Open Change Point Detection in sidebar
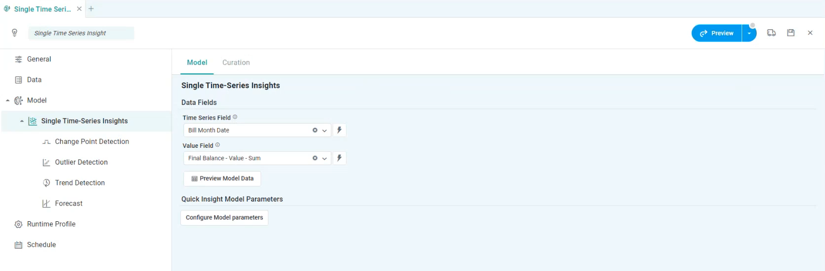The width and height of the screenshot is (825, 271). pyautogui.click(x=92, y=142)
